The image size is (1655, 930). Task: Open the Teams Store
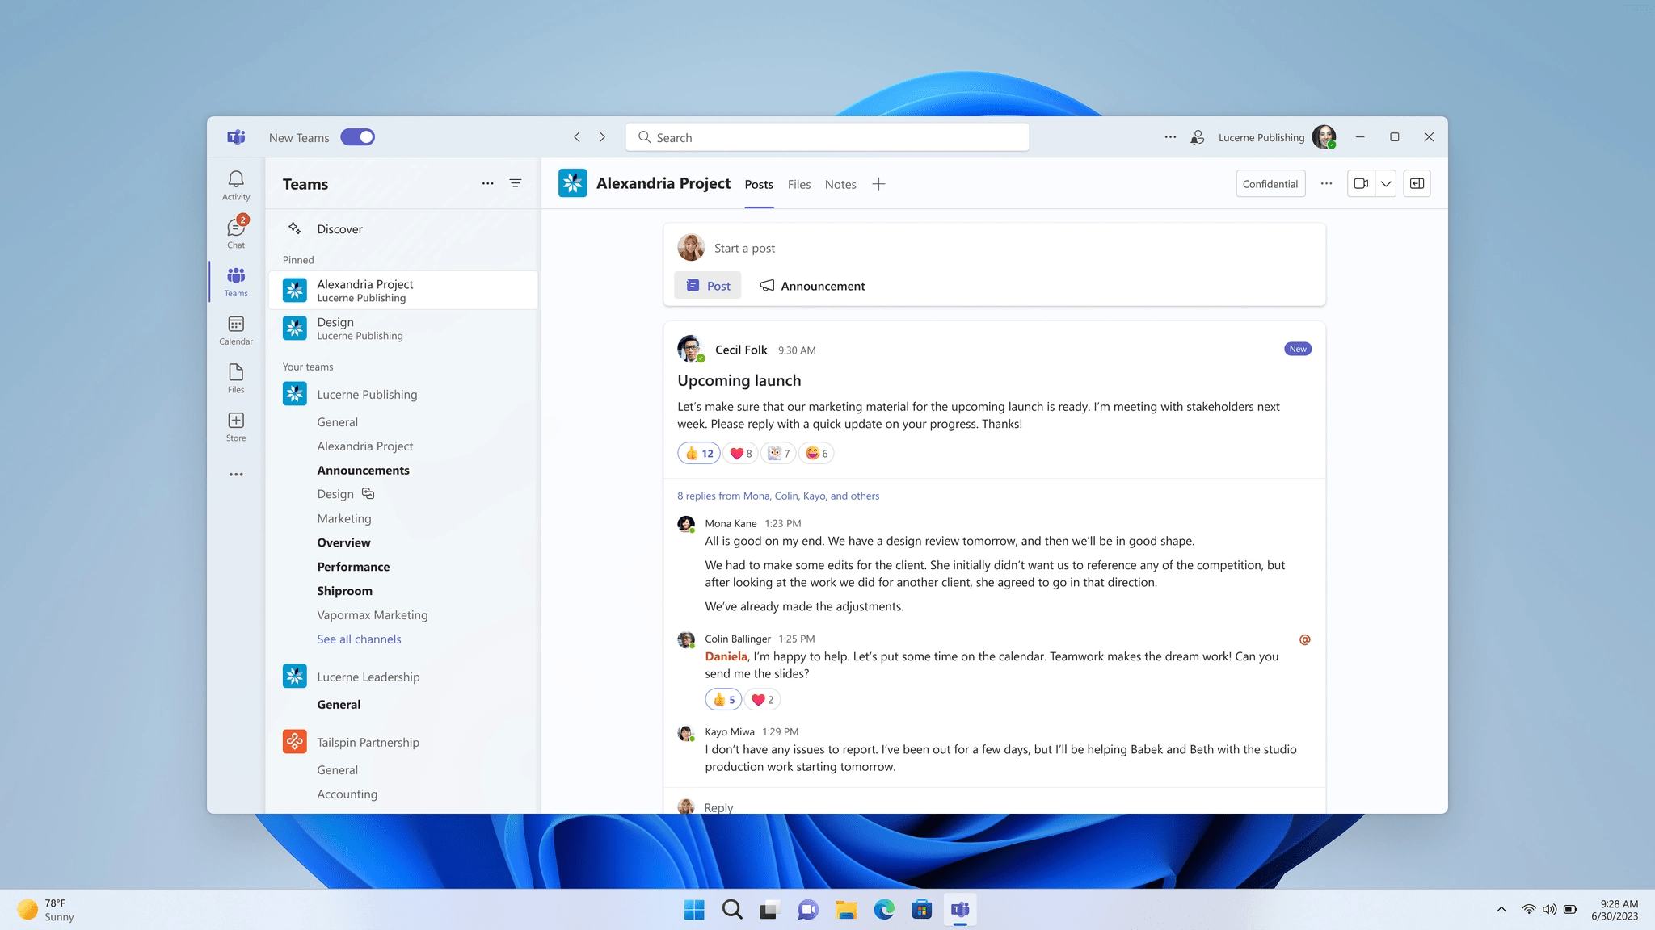pos(235,425)
